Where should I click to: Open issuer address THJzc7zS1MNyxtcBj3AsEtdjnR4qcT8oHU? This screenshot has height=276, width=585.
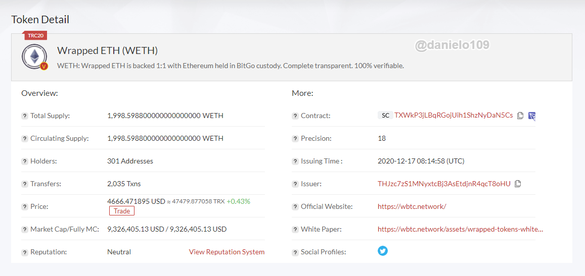tap(444, 184)
